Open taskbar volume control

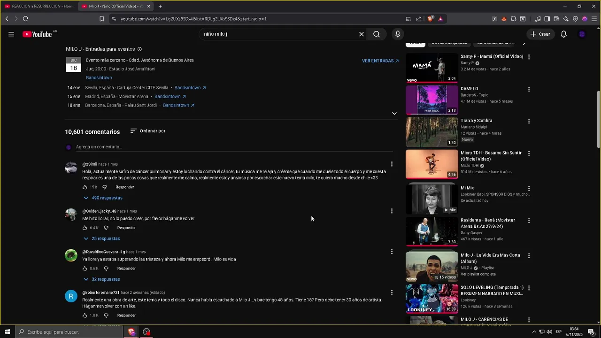(x=549, y=332)
